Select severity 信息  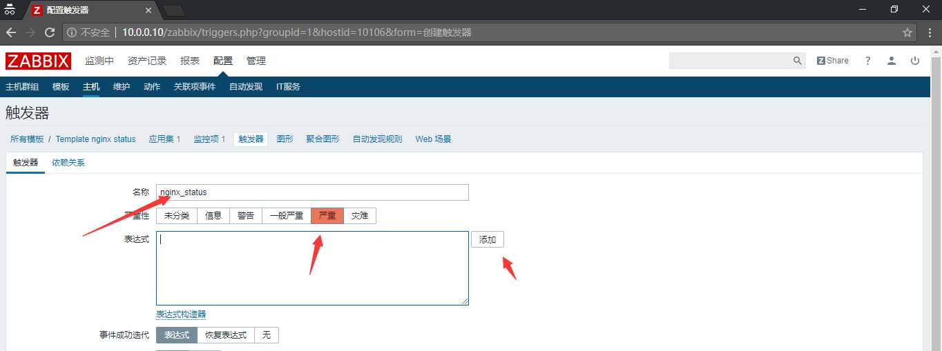(213, 216)
